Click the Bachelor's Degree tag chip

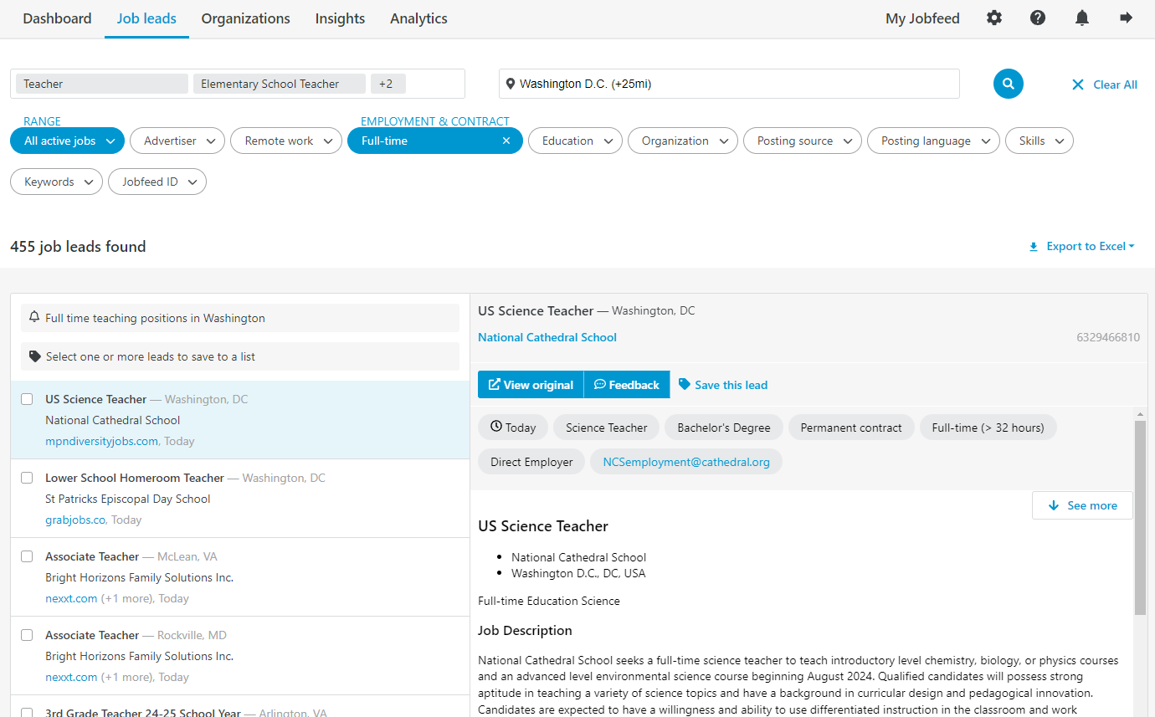[x=724, y=428]
